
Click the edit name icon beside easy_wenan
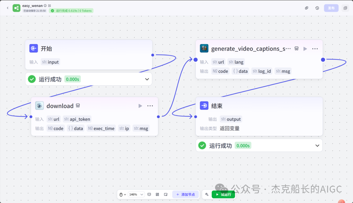click(x=50, y=6)
